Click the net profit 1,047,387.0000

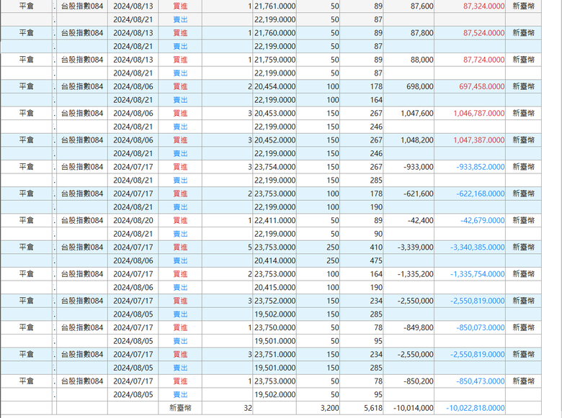click(x=479, y=140)
